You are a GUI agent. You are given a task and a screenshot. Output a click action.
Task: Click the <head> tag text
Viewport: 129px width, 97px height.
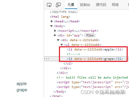pyautogui.click(x=59, y=21)
